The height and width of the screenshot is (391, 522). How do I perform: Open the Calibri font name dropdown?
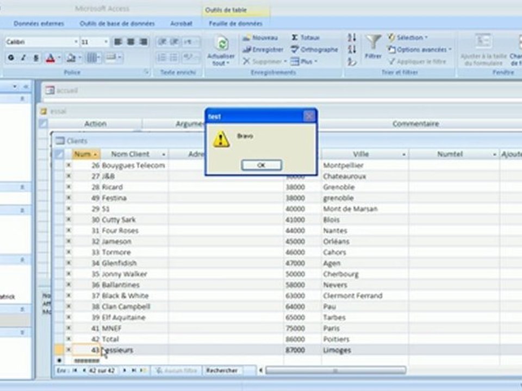76,42
